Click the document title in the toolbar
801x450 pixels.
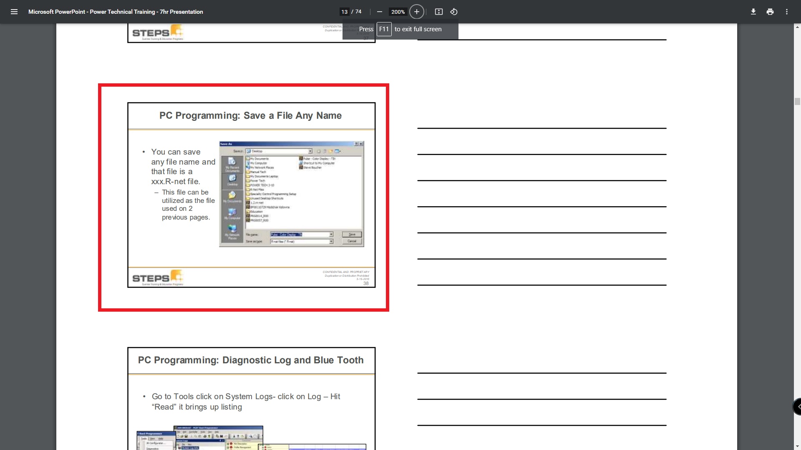[x=116, y=12]
